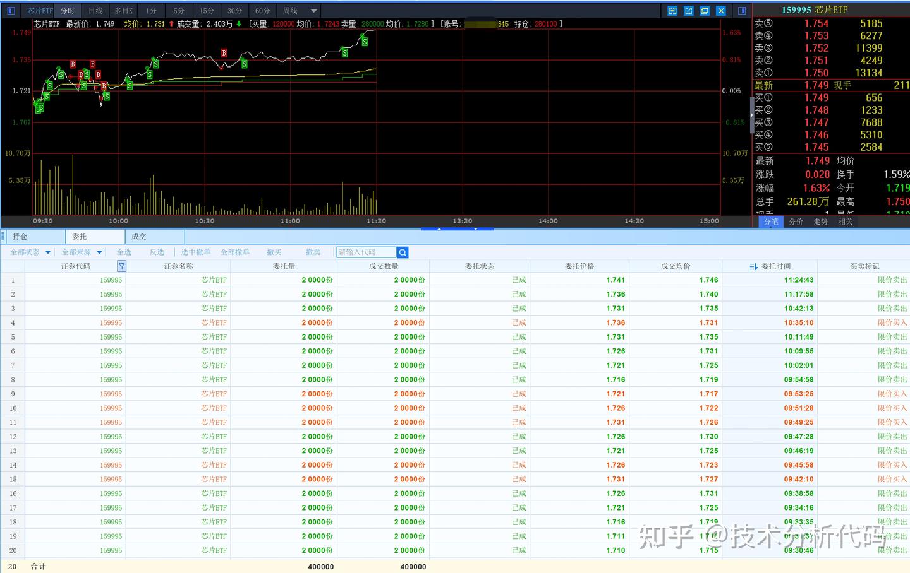Screen dimensions: 910x573
Task: Pop out the chart into external window
Action: pos(688,11)
